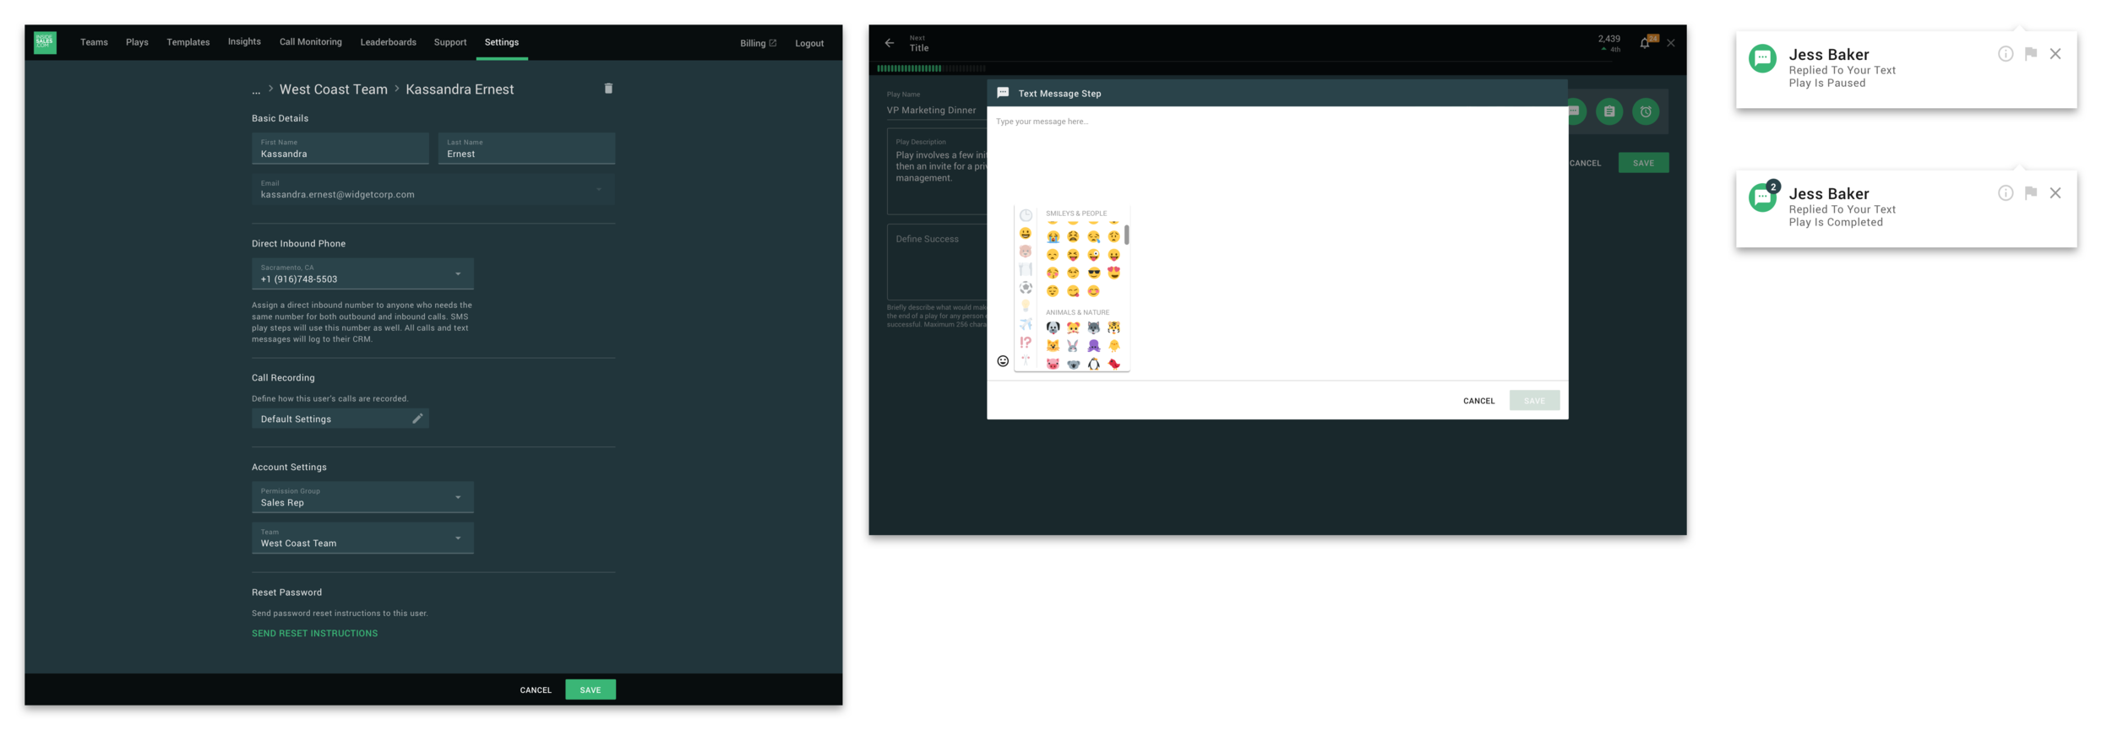Insert the rabbit face emoji
Viewport: 2112px width, 730px height.
click(1073, 346)
